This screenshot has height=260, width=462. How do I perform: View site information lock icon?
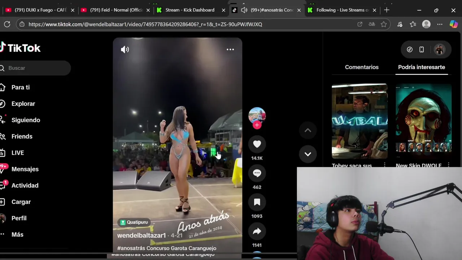(x=22, y=24)
